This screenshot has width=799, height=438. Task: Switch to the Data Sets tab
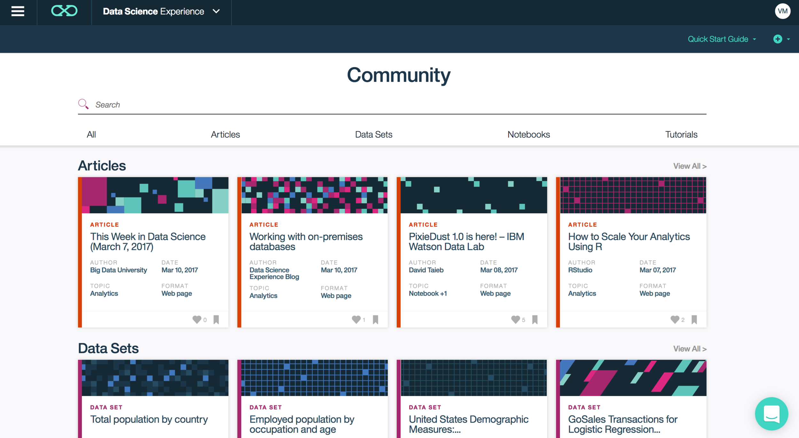coord(374,134)
